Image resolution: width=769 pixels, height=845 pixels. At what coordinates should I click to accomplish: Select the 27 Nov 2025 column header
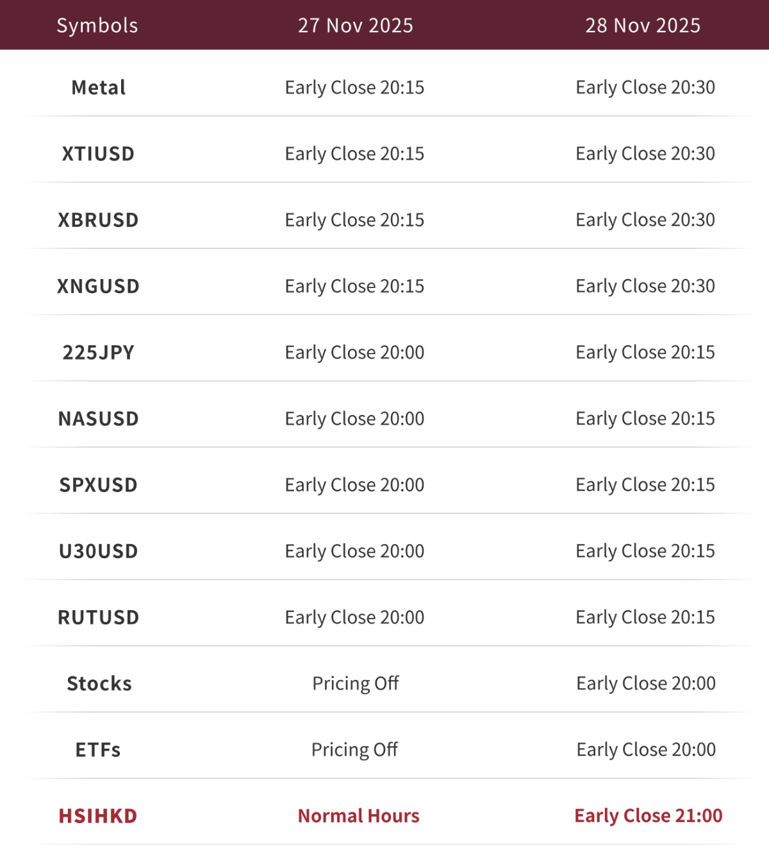355,25
